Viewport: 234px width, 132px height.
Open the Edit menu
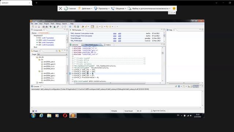click(x=36, y=23)
